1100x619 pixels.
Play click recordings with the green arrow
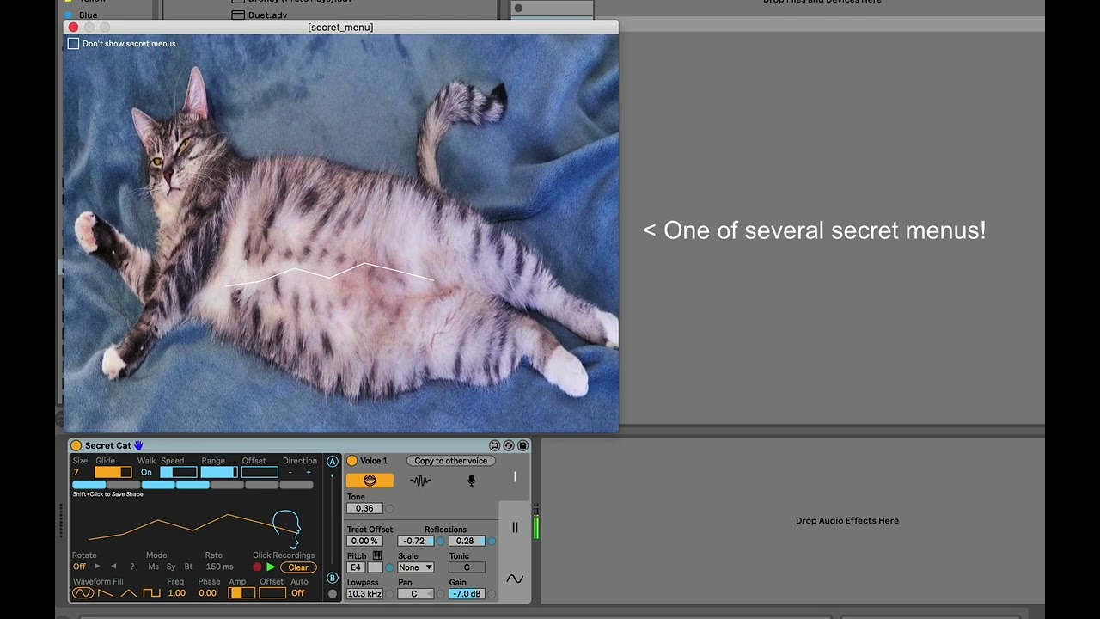271,567
